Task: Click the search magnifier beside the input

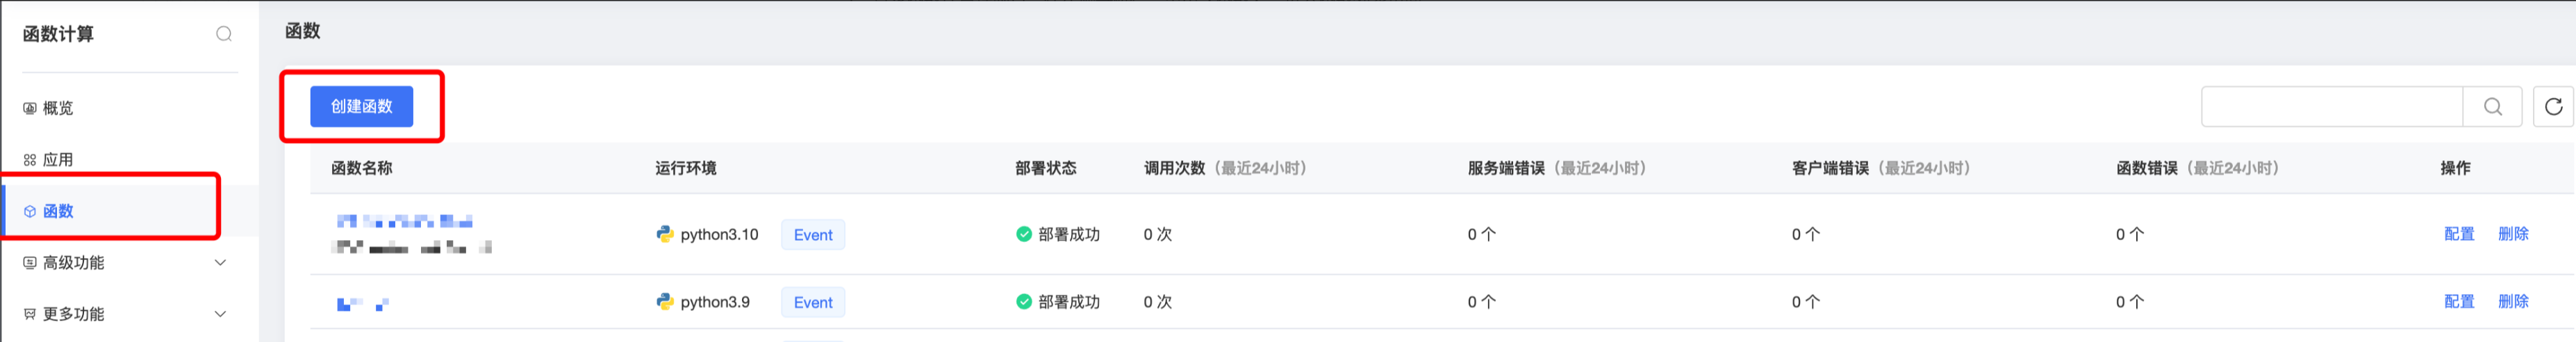Action: (2492, 107)
